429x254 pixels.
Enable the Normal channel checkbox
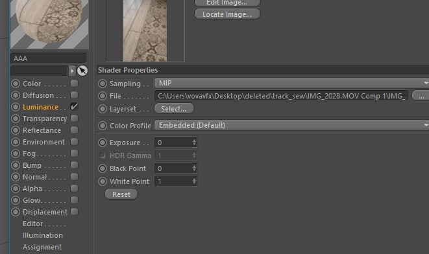pos(74,176)
